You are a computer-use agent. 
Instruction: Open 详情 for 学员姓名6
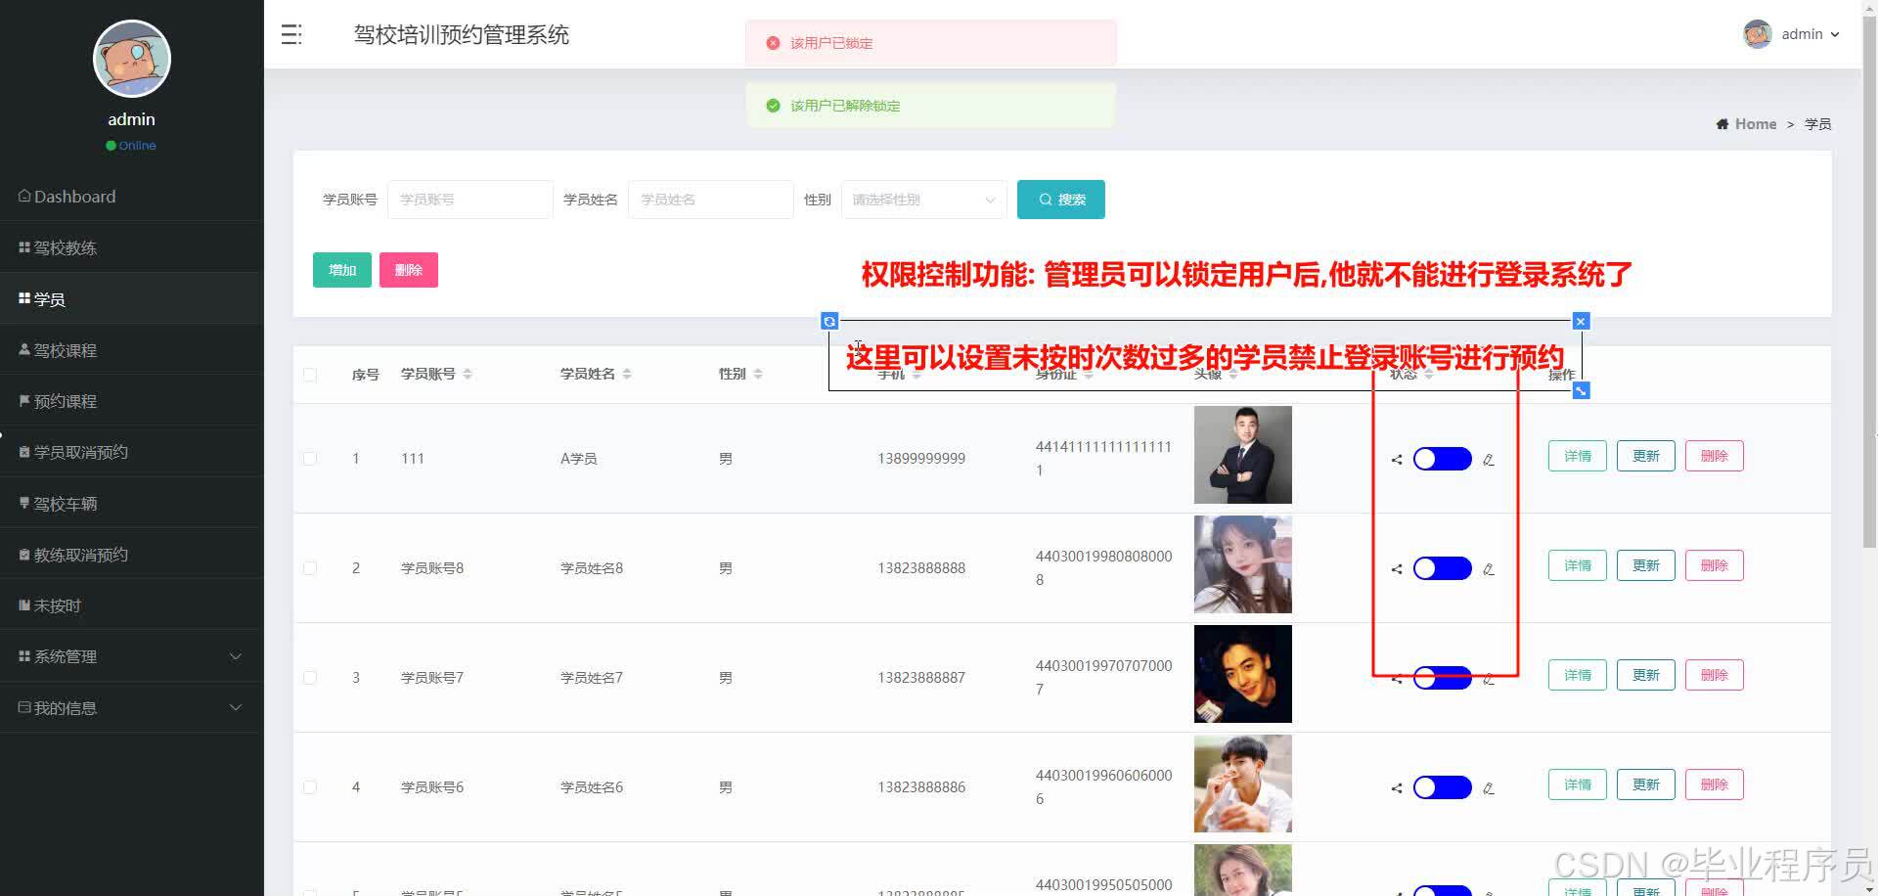point(1578,784)
